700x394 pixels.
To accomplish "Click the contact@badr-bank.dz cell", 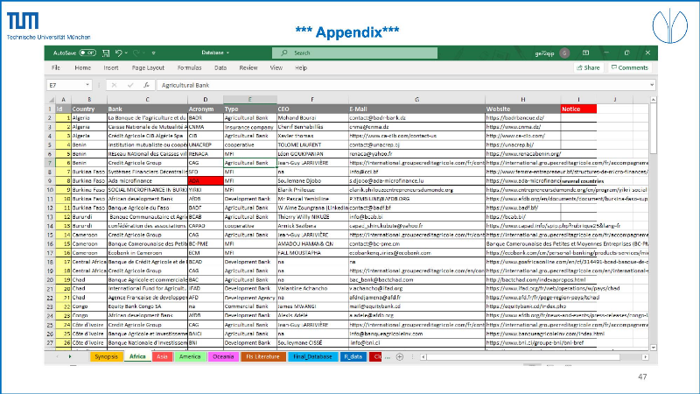I will point(416,118).
